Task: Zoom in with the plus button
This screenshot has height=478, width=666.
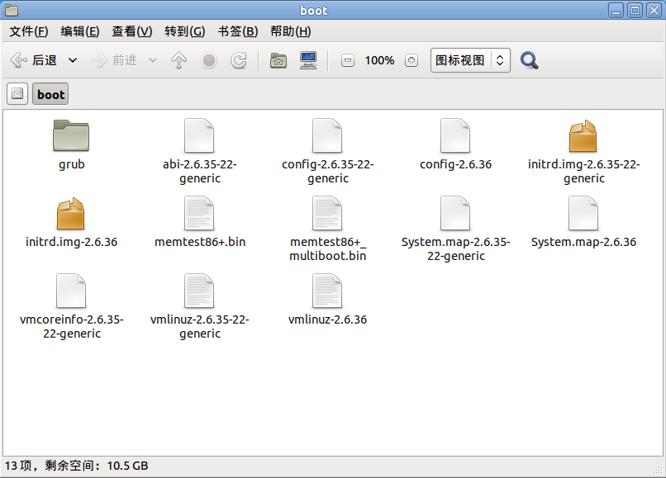Action: click(411, 60)
